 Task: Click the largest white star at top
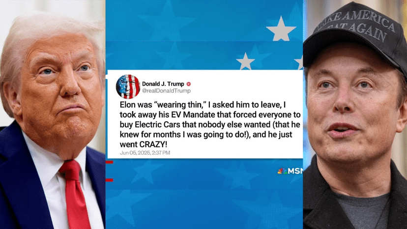[281, 29]
